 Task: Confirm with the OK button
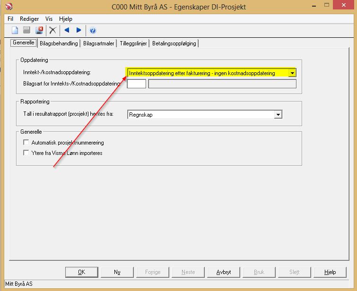pyautogui.click(x=81, y=272)
